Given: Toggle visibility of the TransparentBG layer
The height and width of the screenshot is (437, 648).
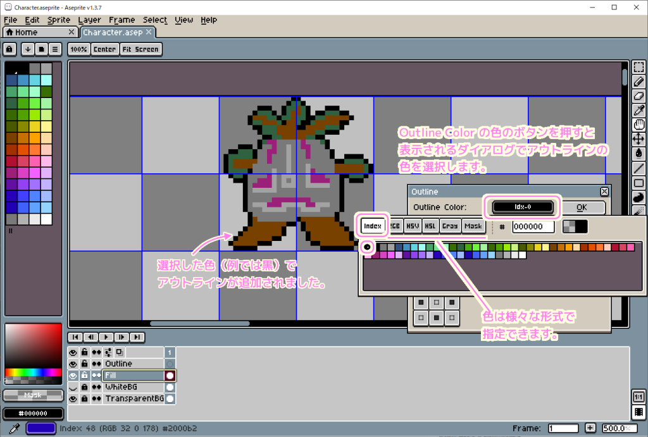Looking at the screenshot, I should tap(73, 398).
